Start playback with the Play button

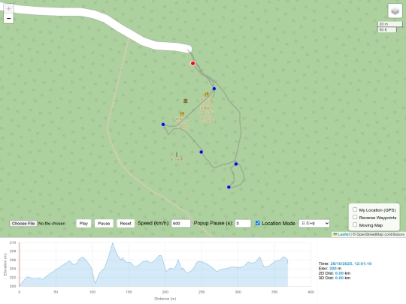point(83,224)
